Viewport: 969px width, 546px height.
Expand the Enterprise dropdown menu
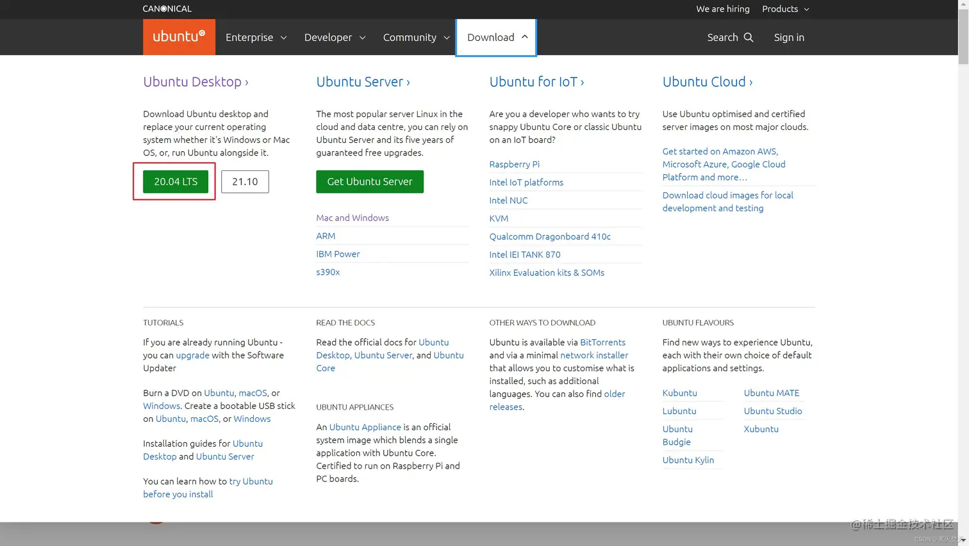(x=256, y=37)
